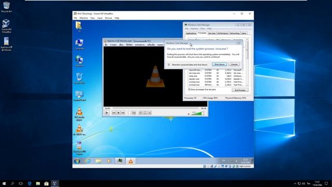Image resolution: width=332 pixels, height=187 pixels.
Task: Open the View menu in VirtualBox
Action: tap(92, 18)
